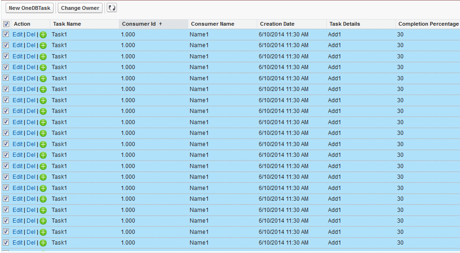Uncheck the first row's checkbox
The image size is (460, 253).
[x=6, y=34]
